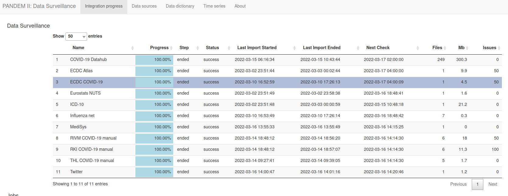Sort by Step column arrows
The width and height of the screenshot is (508, 196).
tap(198, 48)
